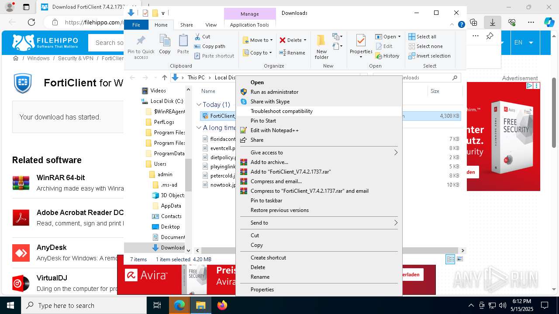Click Invert selection in ribbon

pos(429,56)
